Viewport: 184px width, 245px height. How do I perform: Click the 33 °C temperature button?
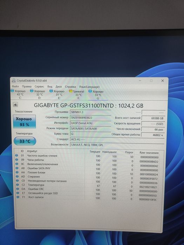tap(25, 141)
